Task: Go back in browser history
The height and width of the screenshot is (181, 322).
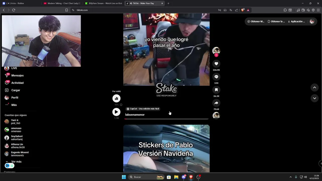Action: (x=4, y=10)
